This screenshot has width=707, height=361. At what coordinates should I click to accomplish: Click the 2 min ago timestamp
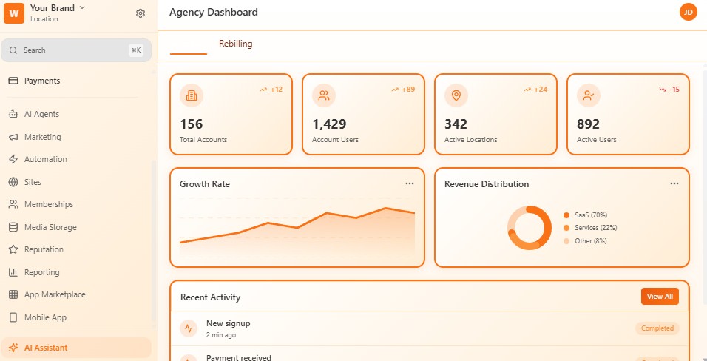click(x=221, y=335)
